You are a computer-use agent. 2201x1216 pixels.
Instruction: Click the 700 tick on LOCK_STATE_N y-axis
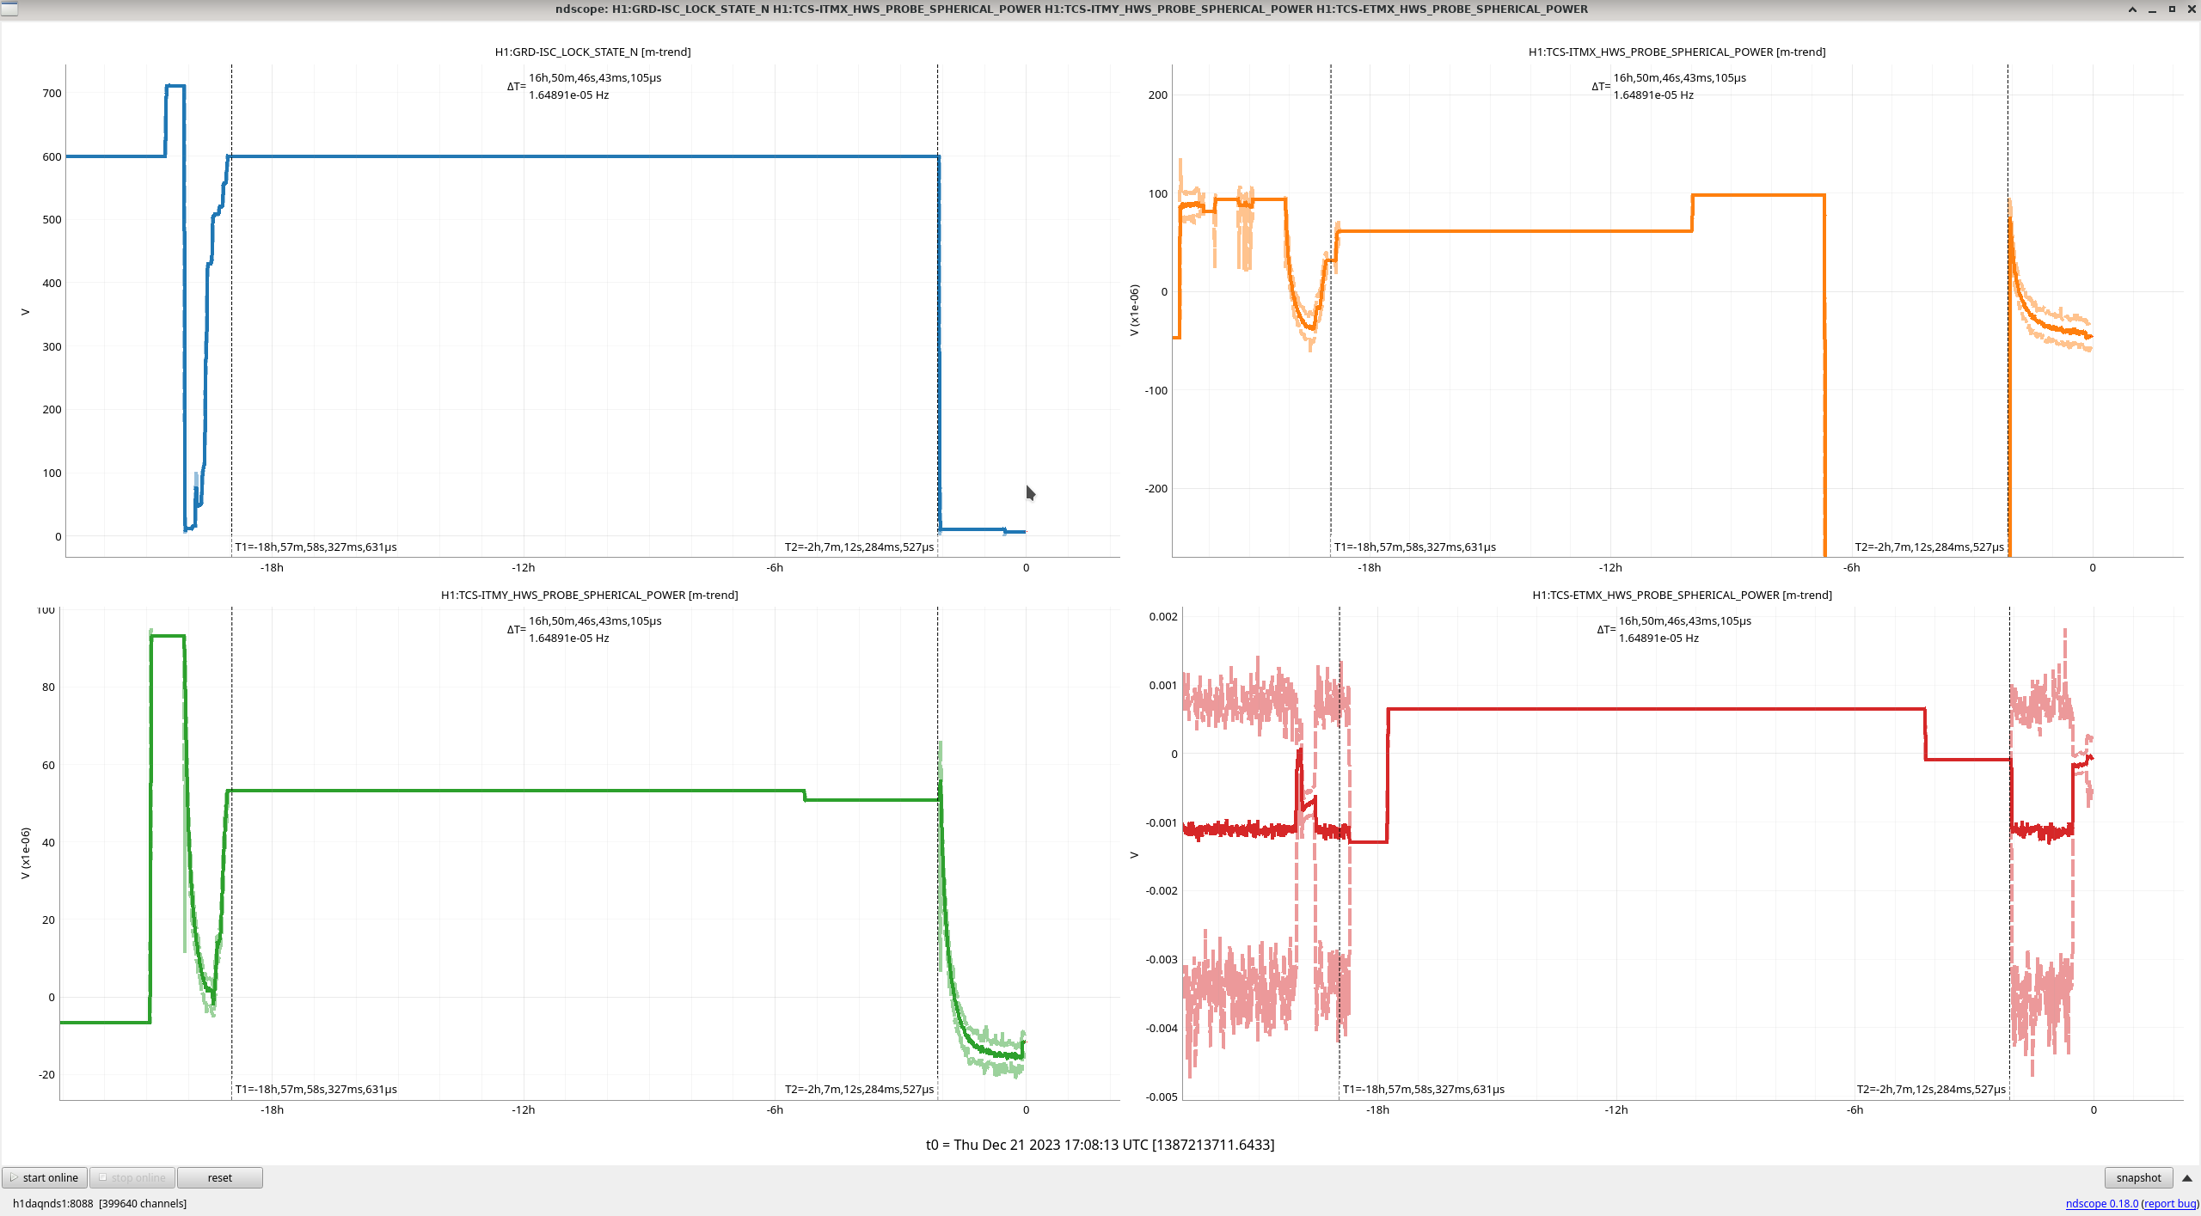(52, 93)
